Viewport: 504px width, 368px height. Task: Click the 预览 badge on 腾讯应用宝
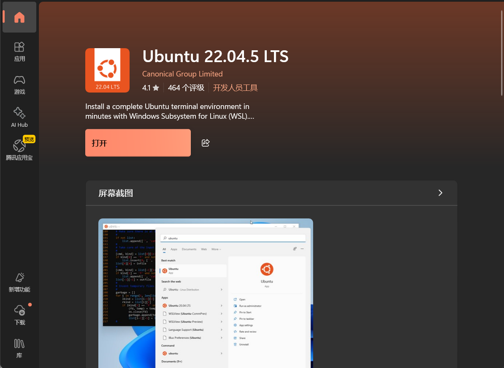(x=29, y=139)
